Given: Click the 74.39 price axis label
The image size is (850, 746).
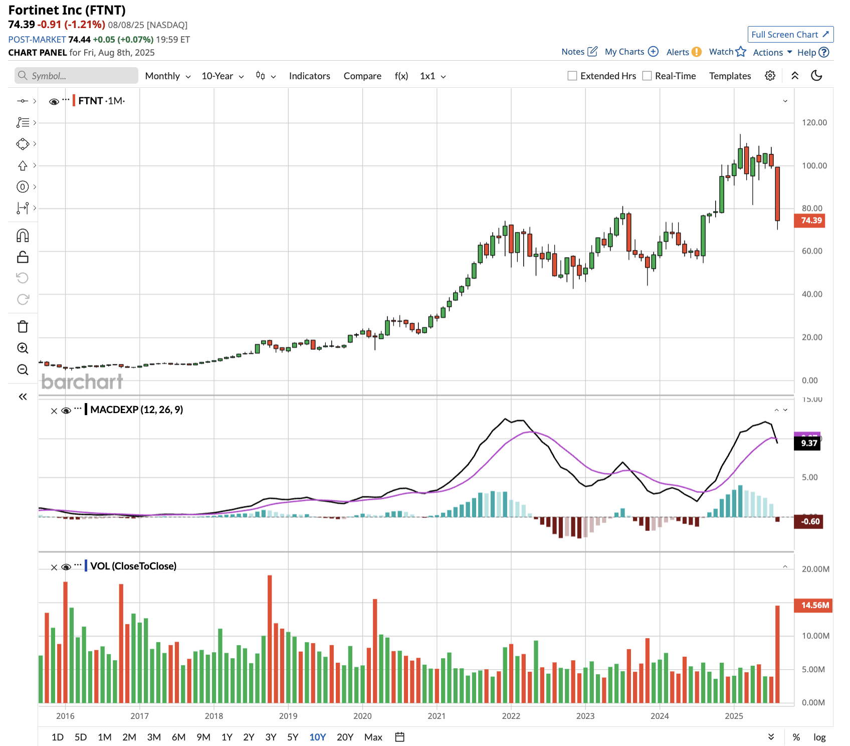Looking at the screenshot, I should 809,221.
